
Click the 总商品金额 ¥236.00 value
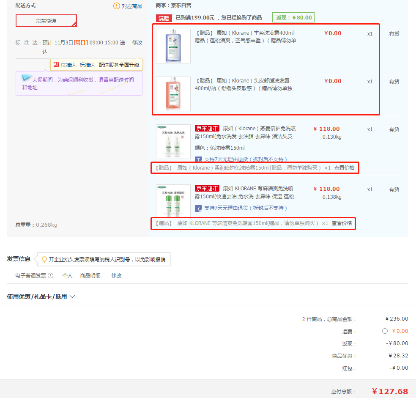[397, 319]
